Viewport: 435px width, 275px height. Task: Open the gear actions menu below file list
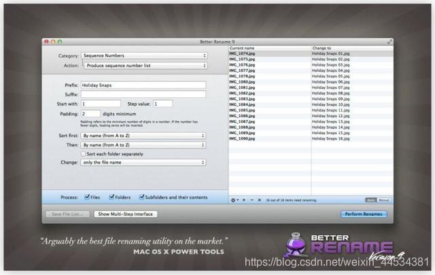[234, 200]
